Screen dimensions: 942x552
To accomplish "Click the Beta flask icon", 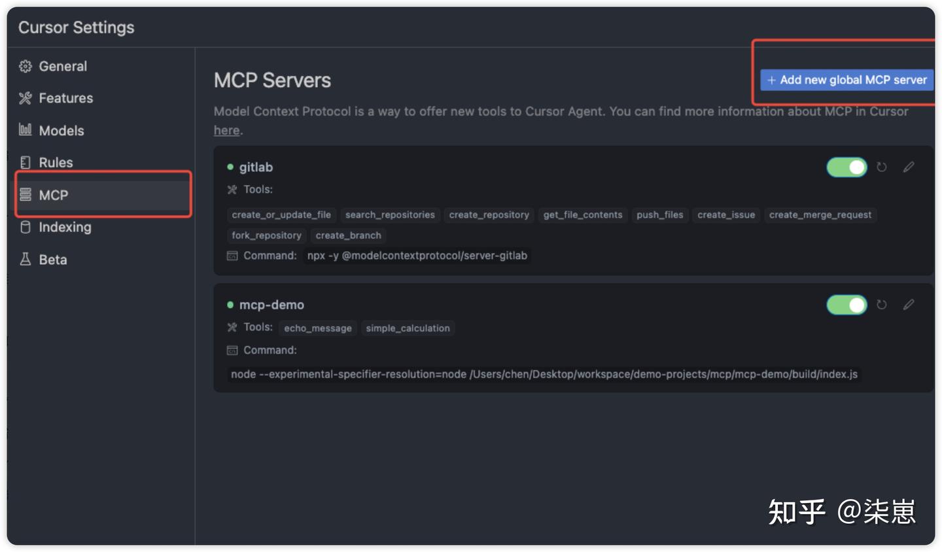I will click(25, 259).
